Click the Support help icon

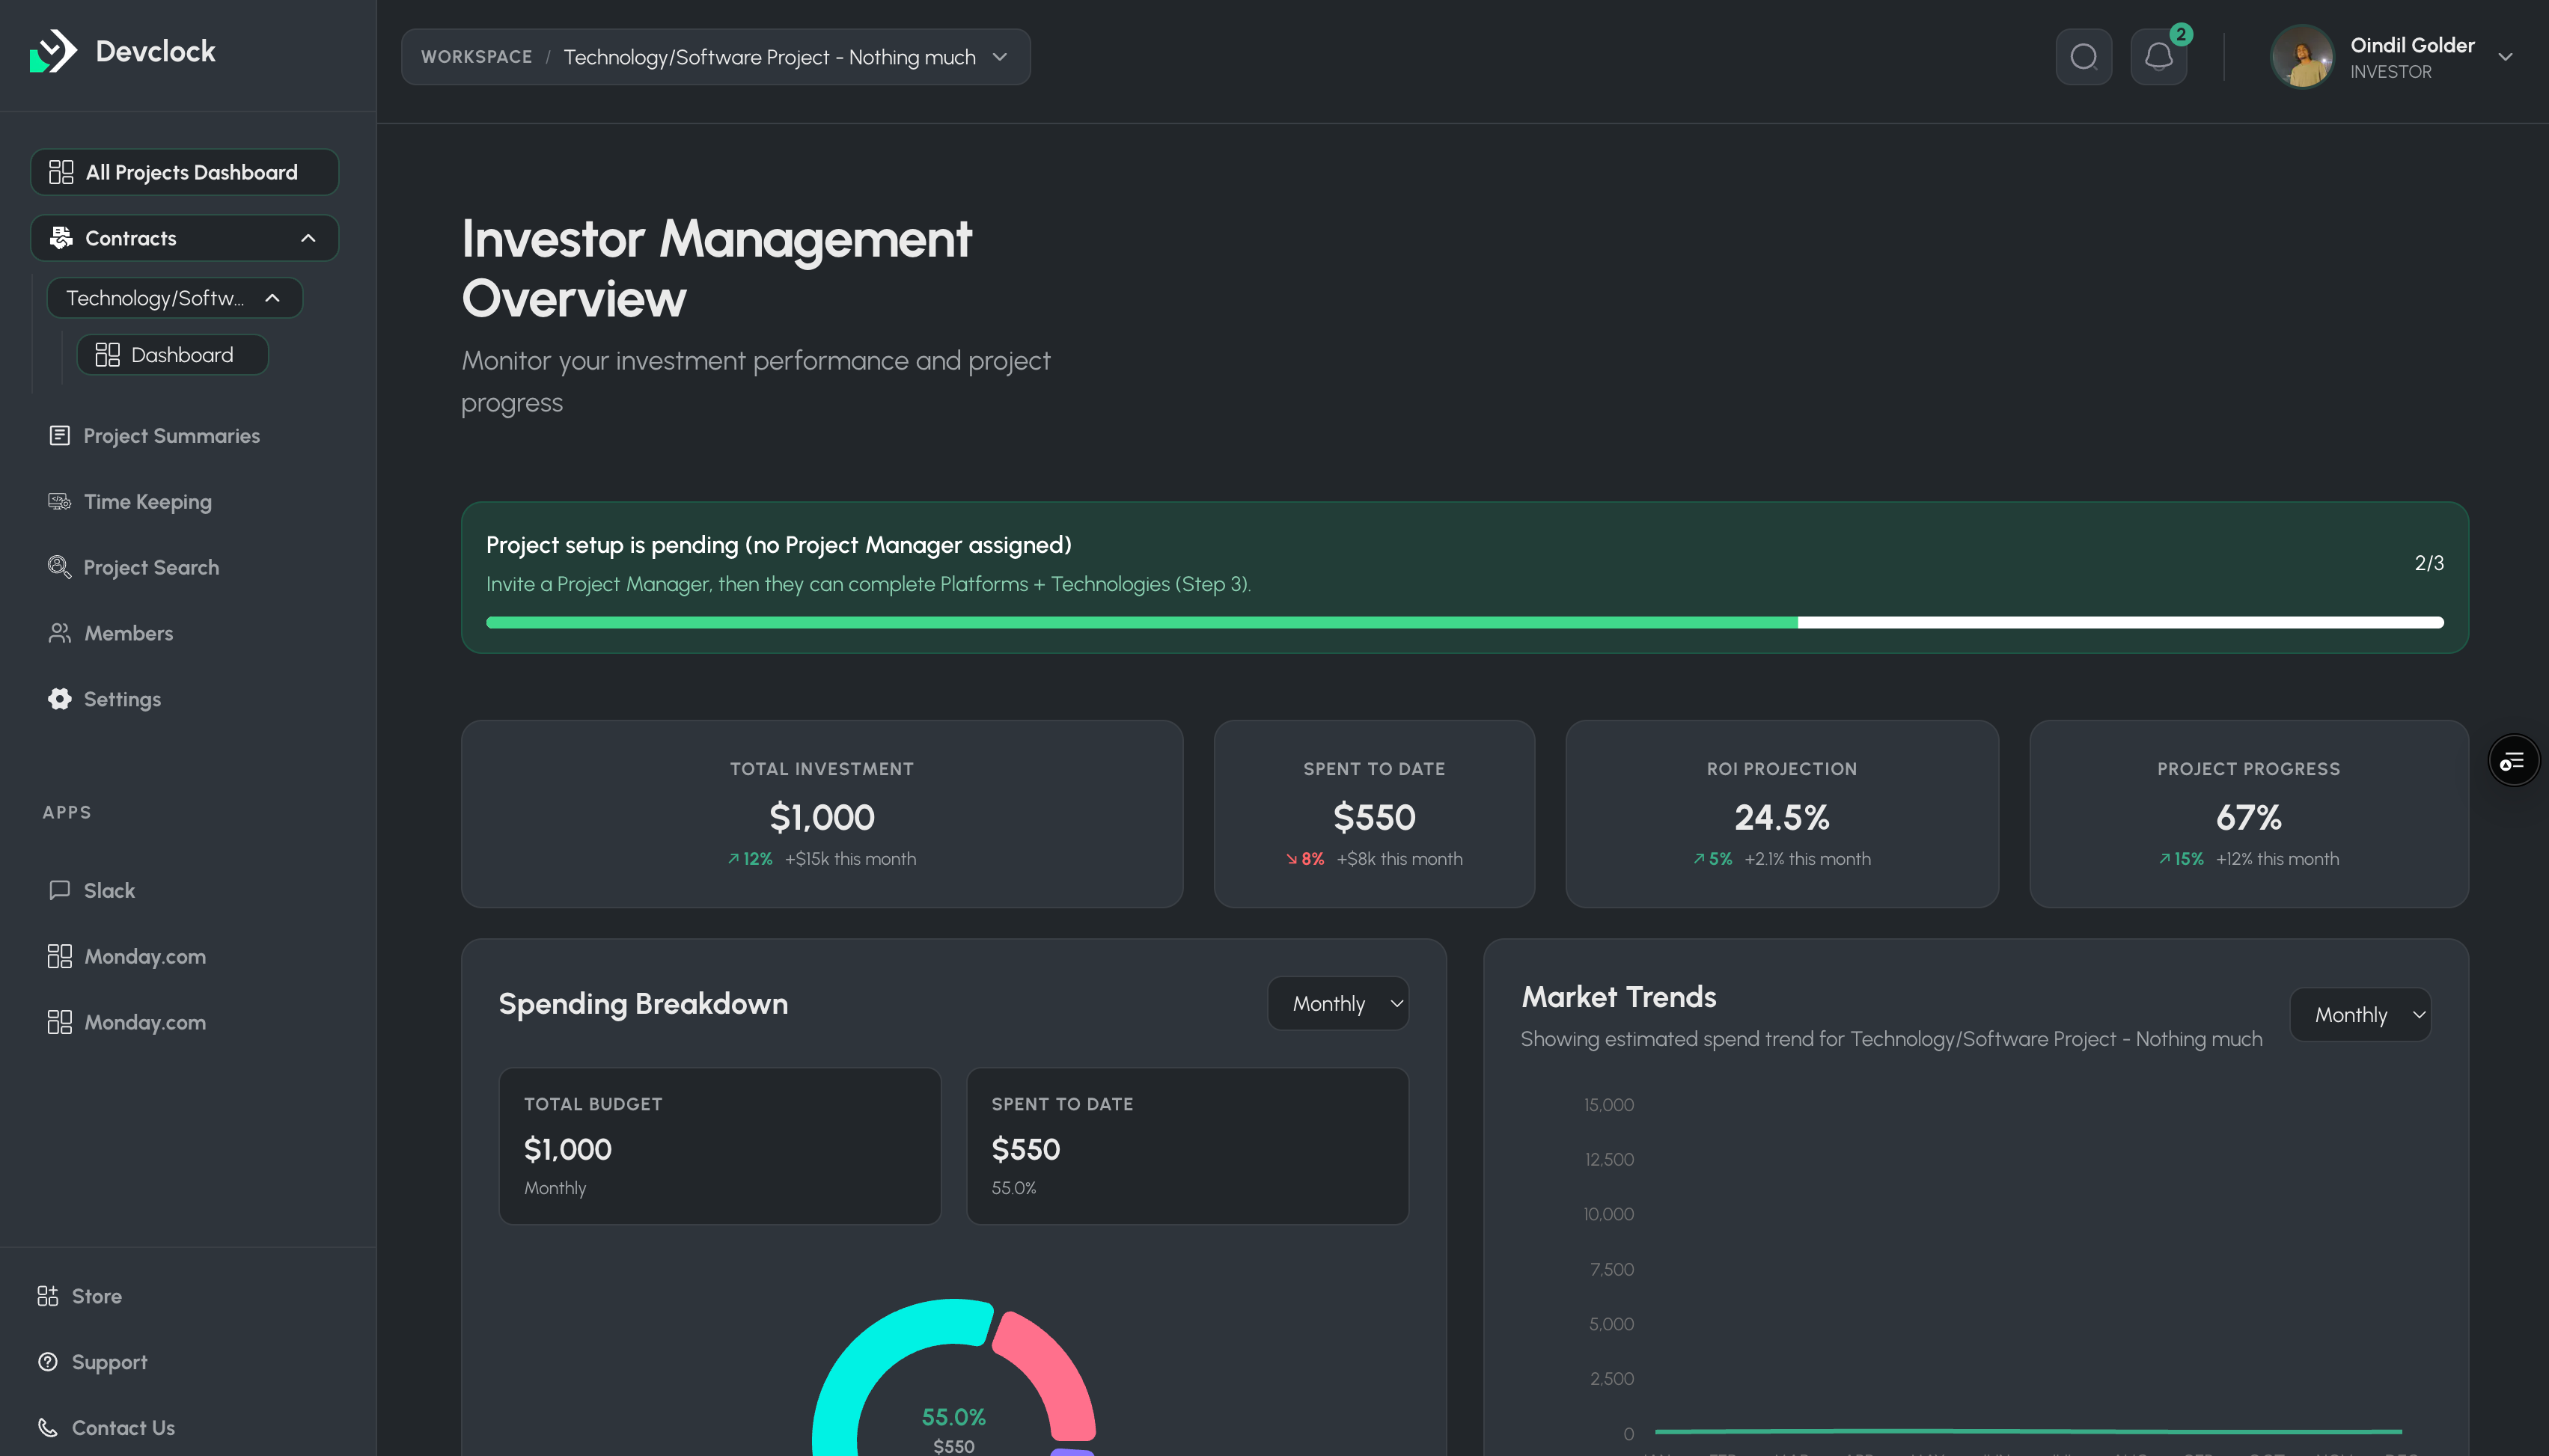click(x=48, y=1361)
